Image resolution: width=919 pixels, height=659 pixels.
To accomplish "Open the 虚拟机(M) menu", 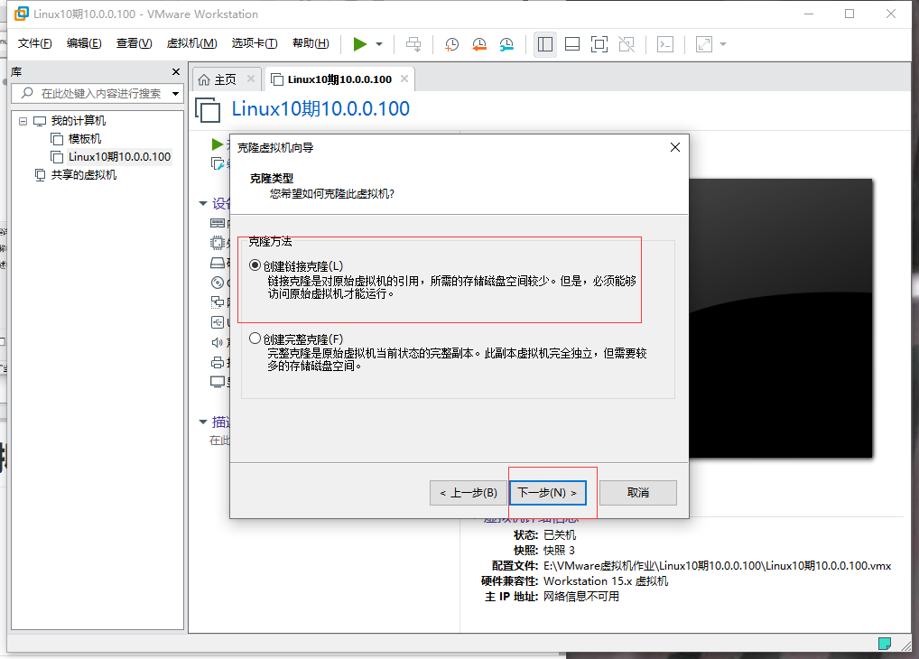I will (x=191, y=43).
